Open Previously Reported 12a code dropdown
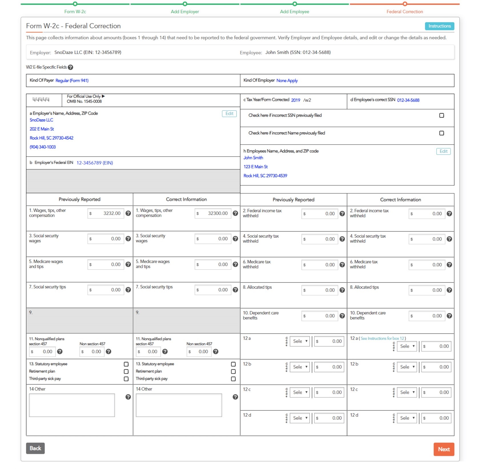Viewport: 482px width, 469px height. pos(300,341)
